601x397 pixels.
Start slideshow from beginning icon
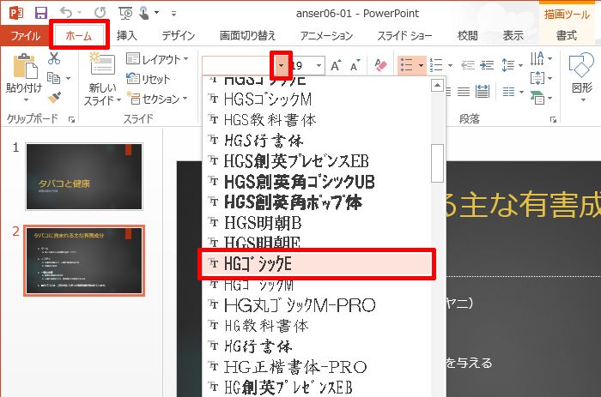coord(125,14)
